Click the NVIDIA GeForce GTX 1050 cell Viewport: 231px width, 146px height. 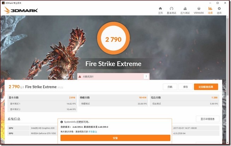pos(43,133)
